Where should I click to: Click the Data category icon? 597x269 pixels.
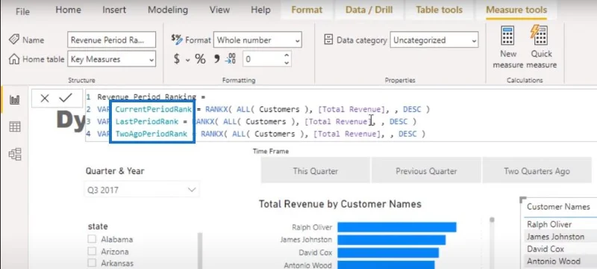[x=328, y=40]
